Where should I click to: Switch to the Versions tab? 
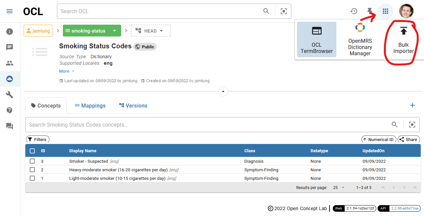tap(133, 106)
